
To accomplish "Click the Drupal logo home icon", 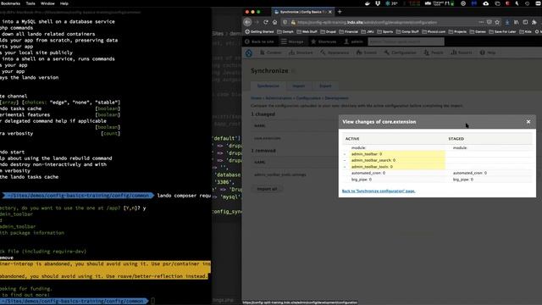I will (248, 53).
